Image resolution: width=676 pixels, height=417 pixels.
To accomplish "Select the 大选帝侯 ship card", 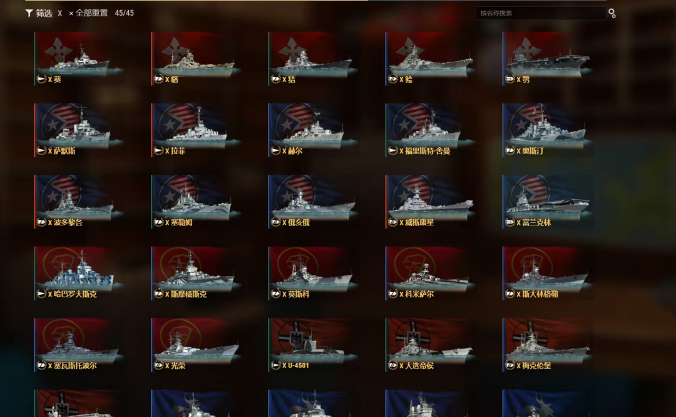I will [x=430, y=344].
